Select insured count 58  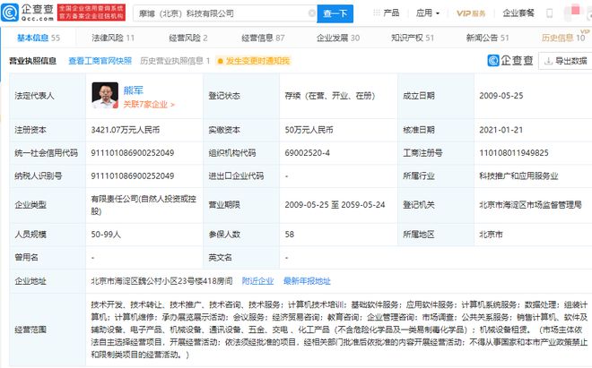coord(289,235)
